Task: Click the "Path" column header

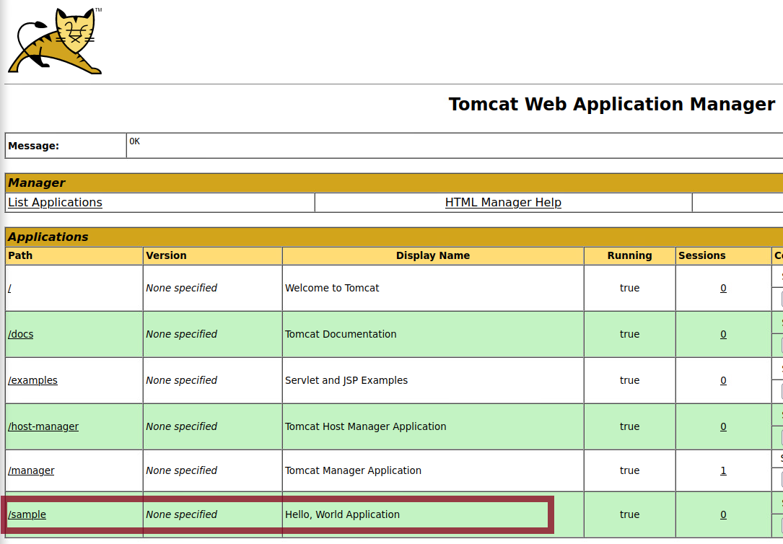Action: (x=20, y=255)
